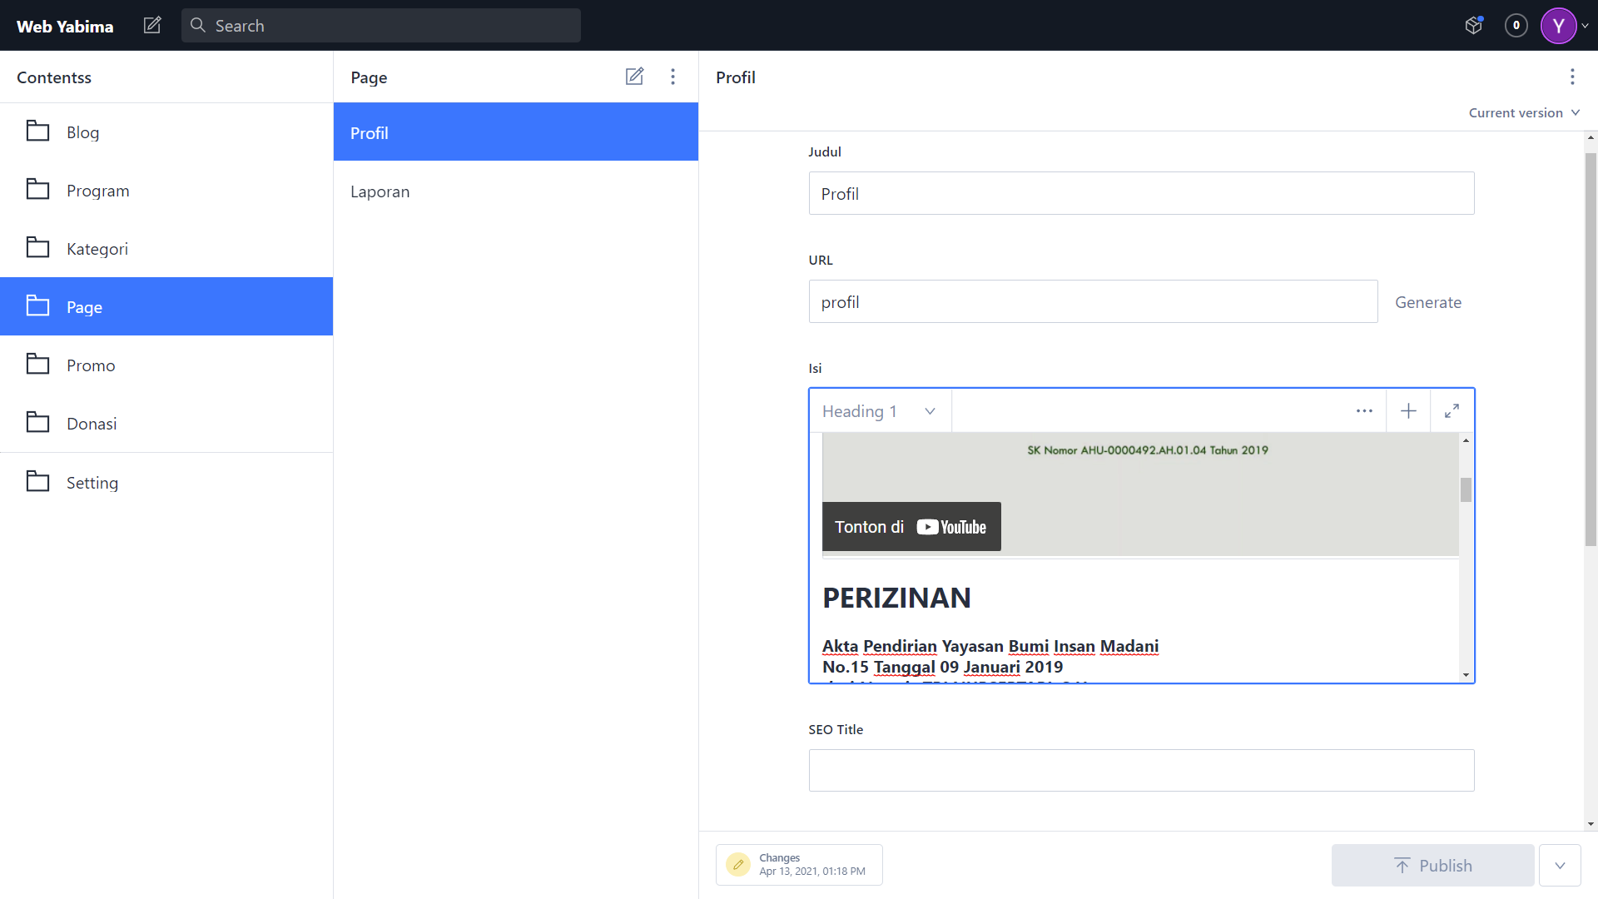Open the Profil entry three-dot options menu
The width and height of the screenshot is (1598, 899).
click(1571, 77)
